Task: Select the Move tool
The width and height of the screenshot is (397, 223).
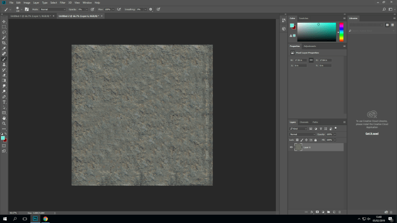Action: tap(4, 22)
